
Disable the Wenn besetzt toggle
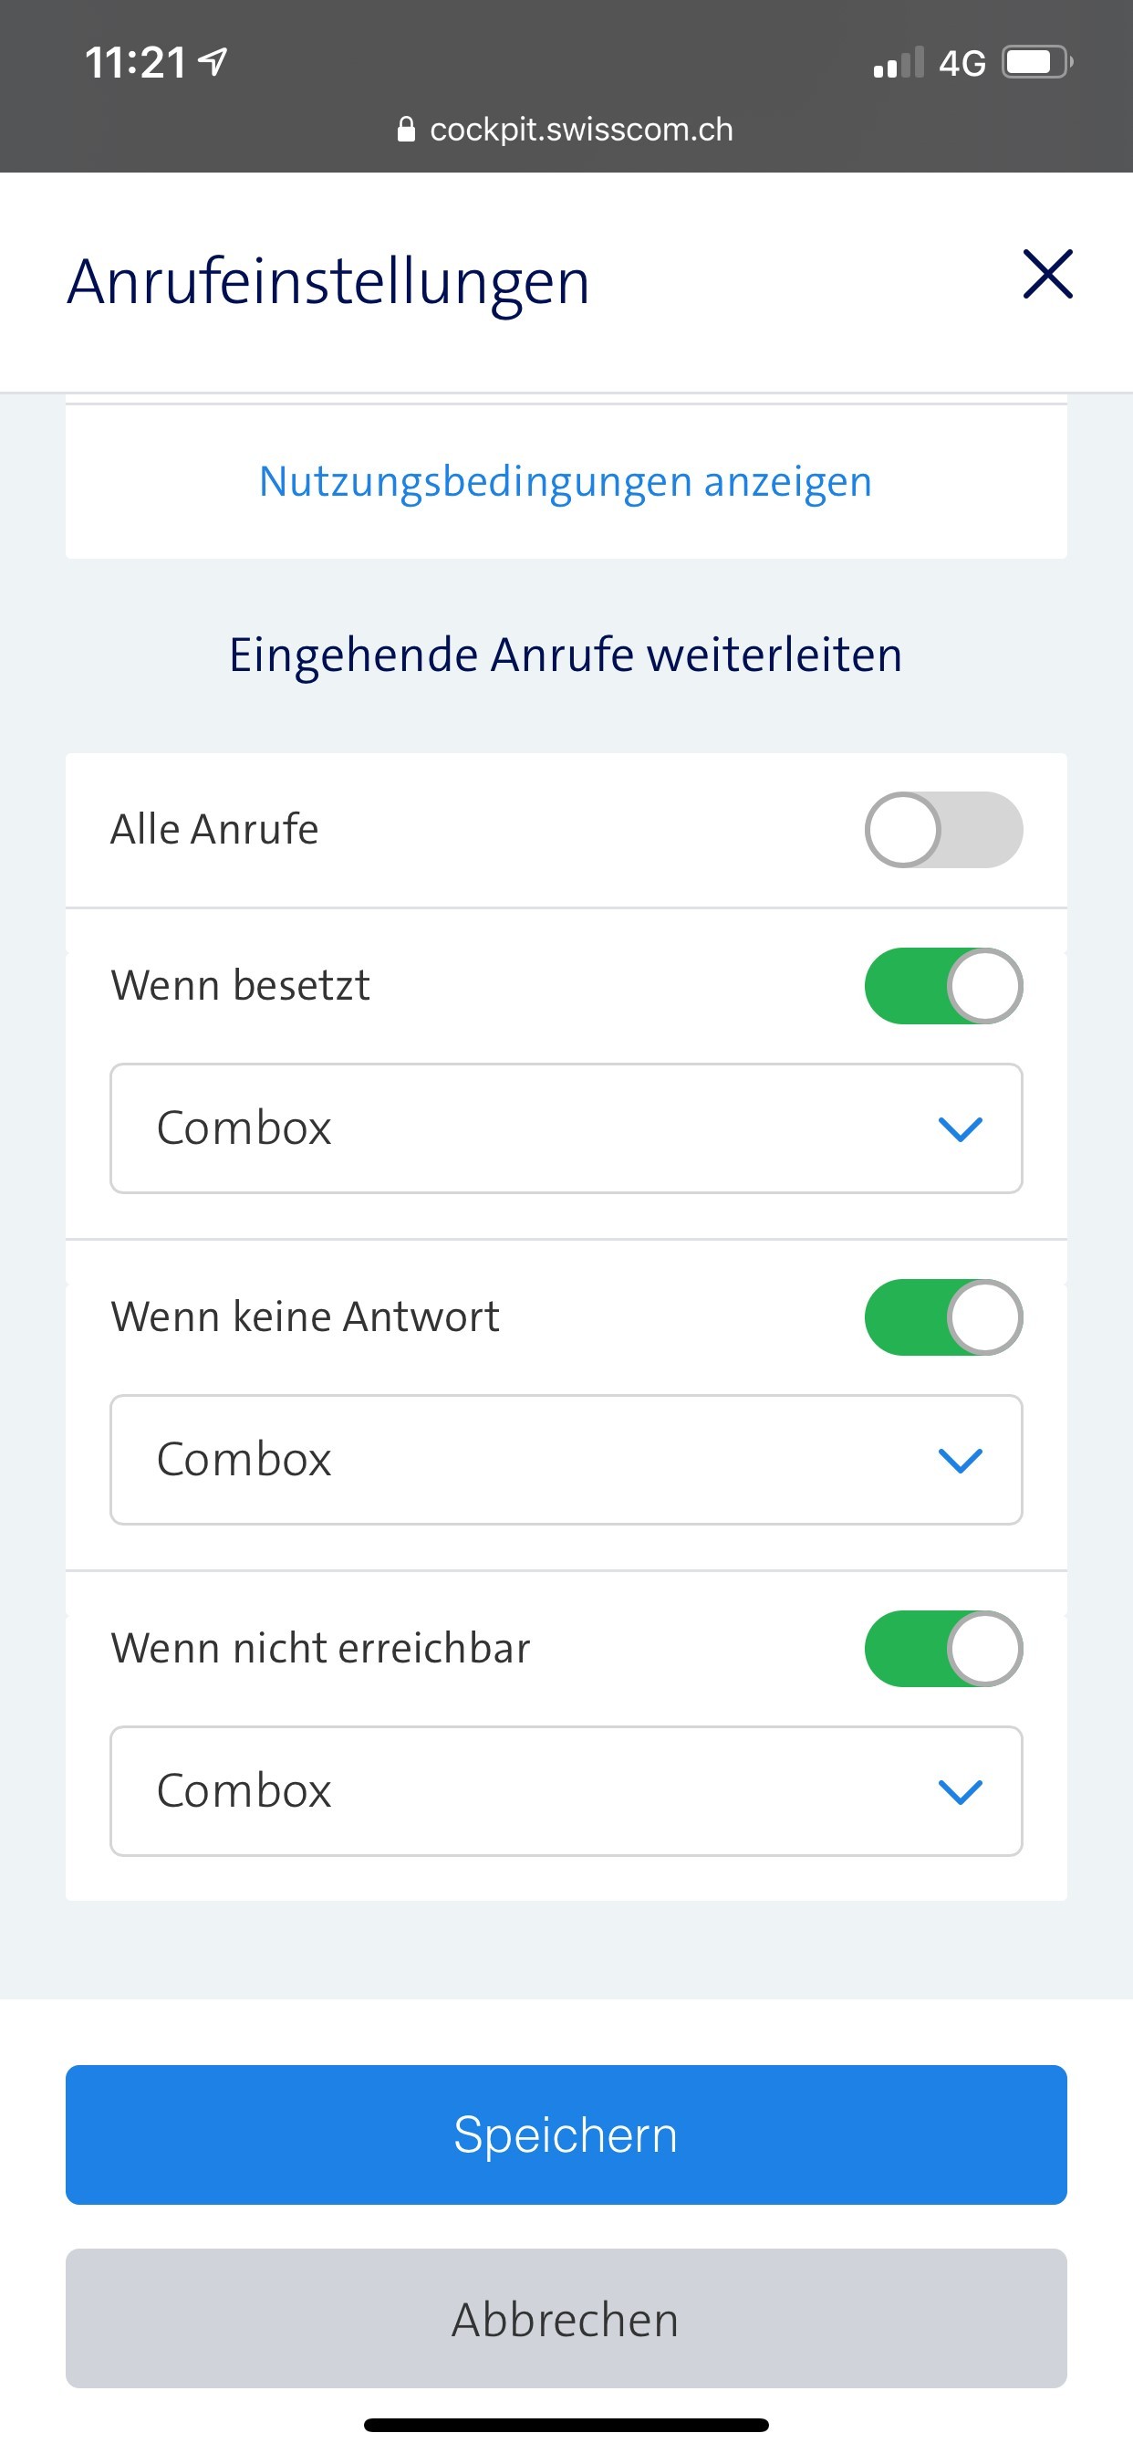942,986
